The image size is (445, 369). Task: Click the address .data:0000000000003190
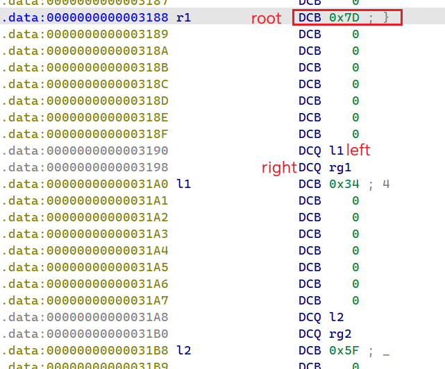click(x=84, y=151)
